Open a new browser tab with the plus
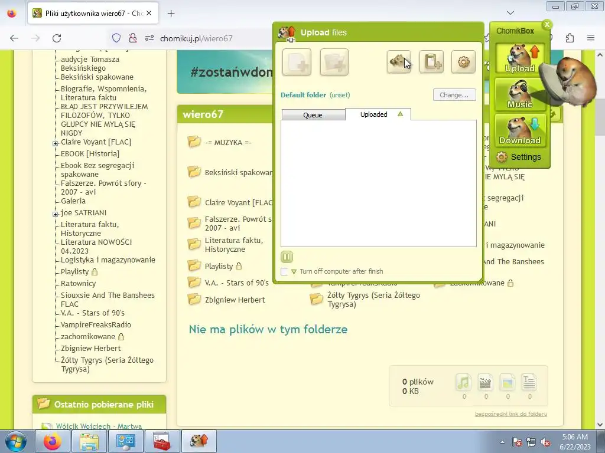The width and height of the screenshot is (605, 453). pyautogui.click(x=171, y=13)
